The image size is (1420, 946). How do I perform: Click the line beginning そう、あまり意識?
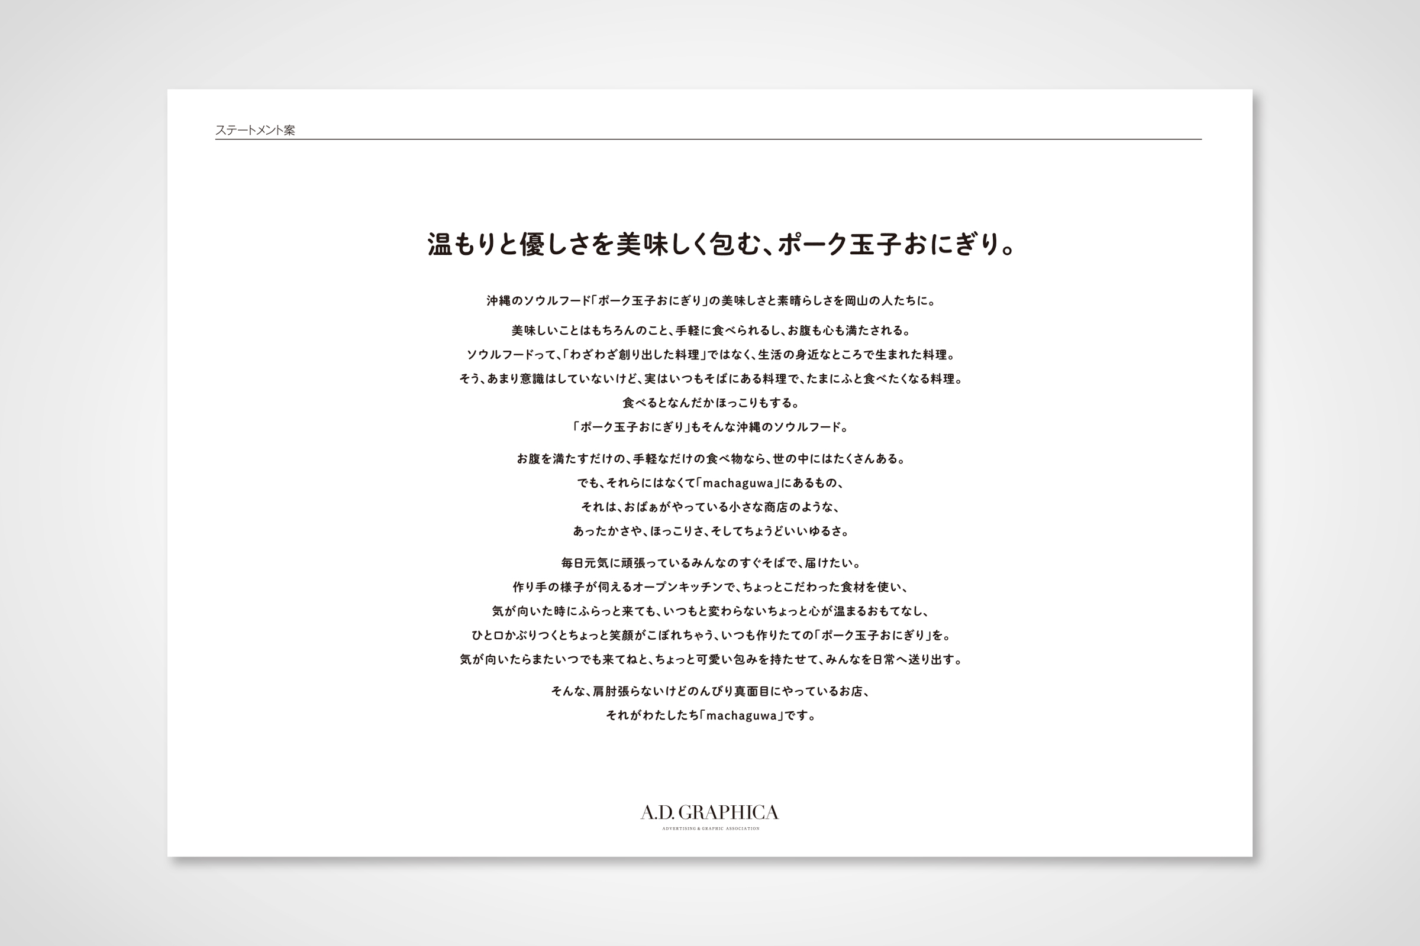[711, 379]
